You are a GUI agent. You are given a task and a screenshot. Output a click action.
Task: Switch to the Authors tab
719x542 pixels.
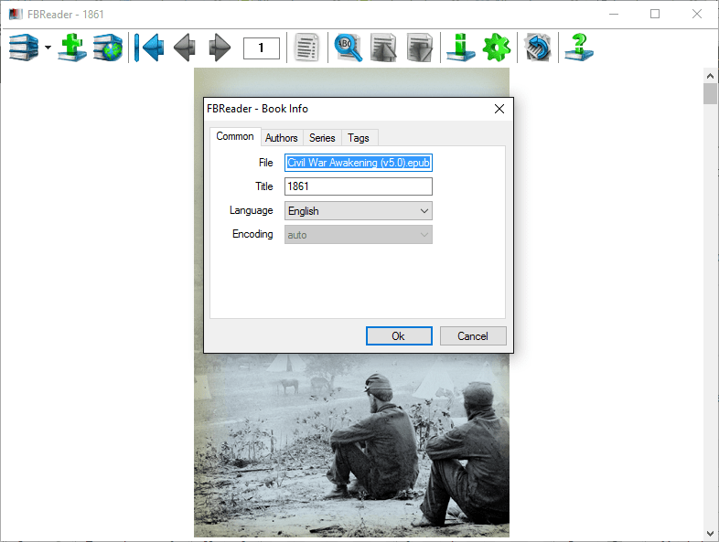281,138
